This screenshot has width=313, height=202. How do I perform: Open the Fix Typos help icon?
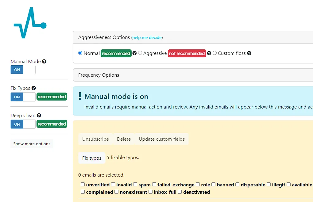[x=34, y=88]
